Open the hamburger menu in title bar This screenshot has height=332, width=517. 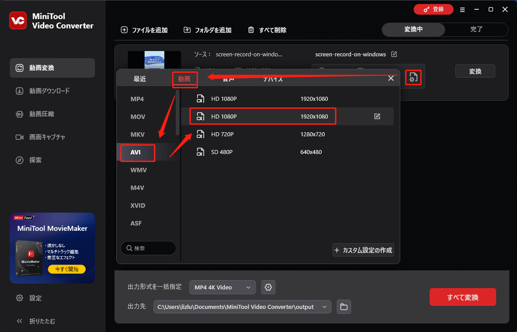(x=462, y=10)
